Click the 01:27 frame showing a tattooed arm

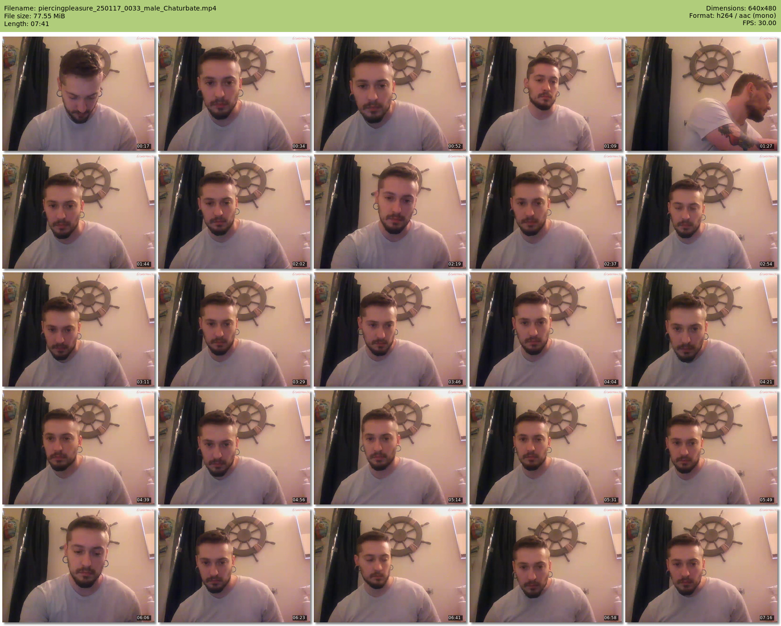point(702,94)
